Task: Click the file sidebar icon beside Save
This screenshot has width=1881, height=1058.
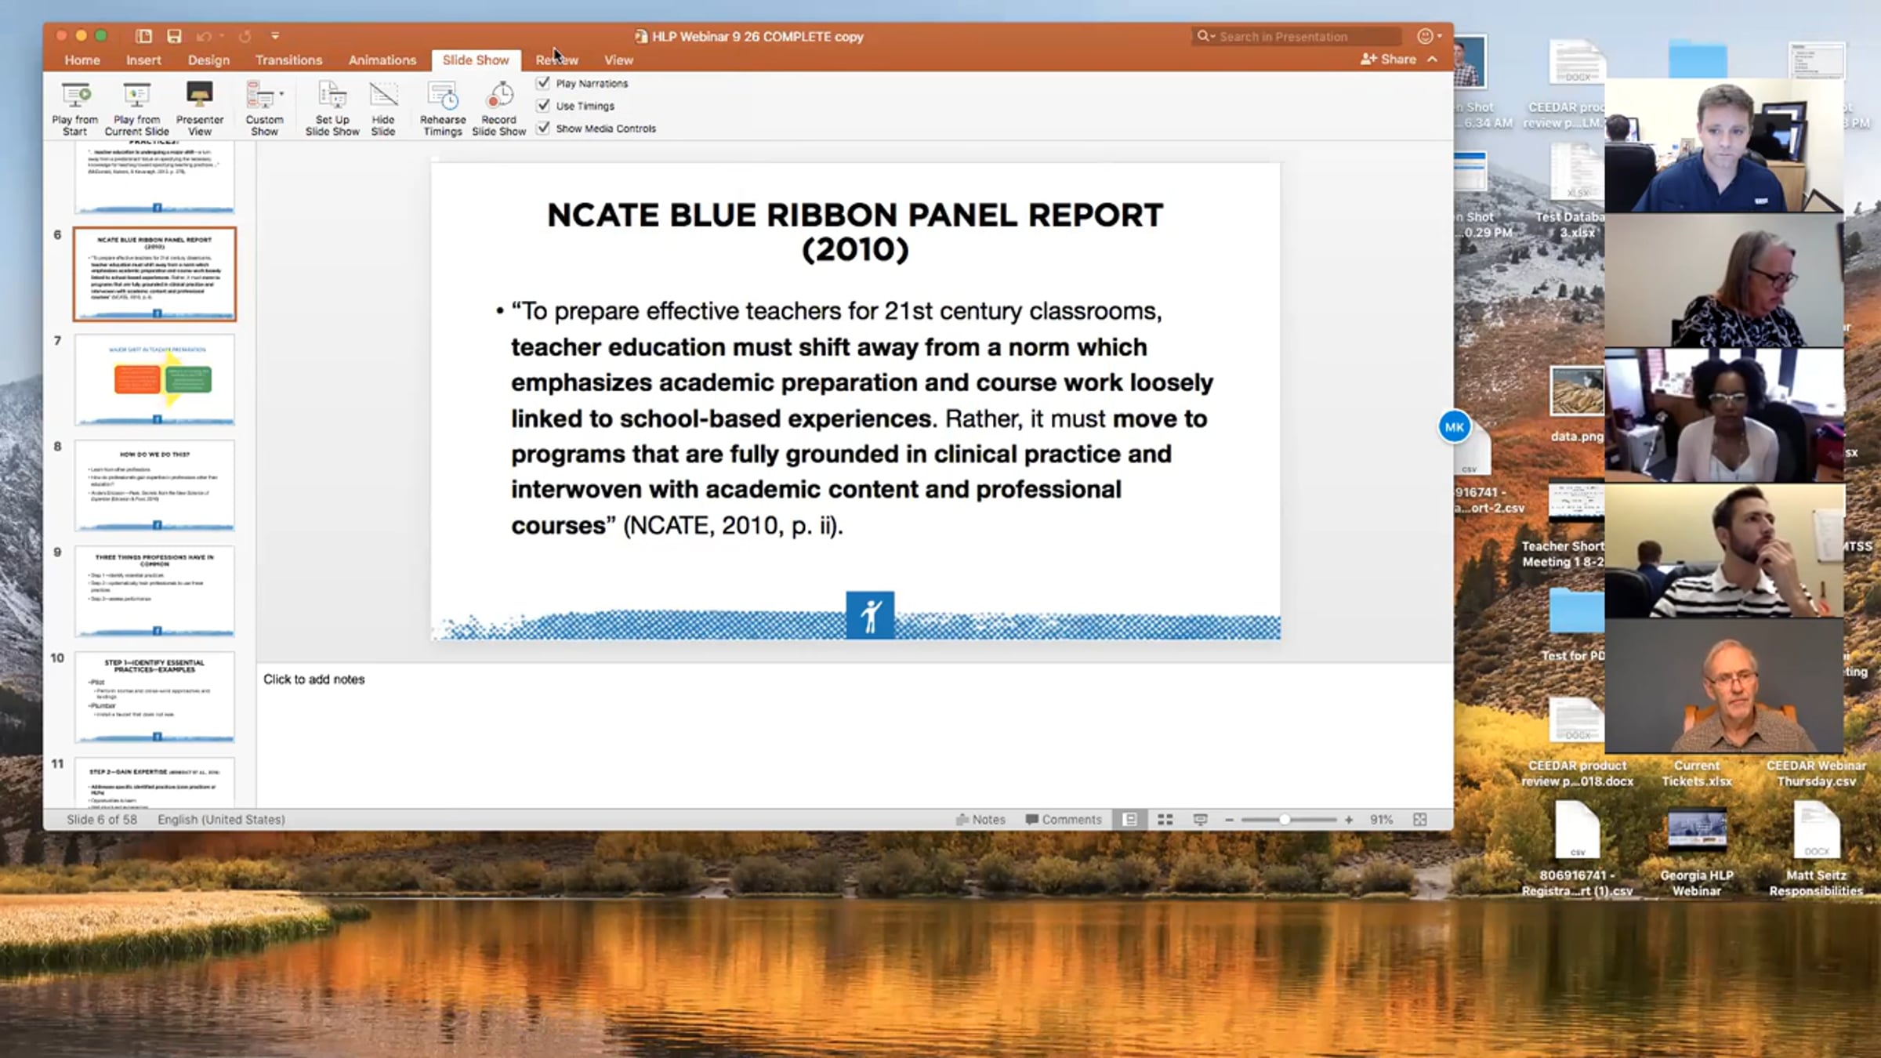Action: (x=143, y=36)
